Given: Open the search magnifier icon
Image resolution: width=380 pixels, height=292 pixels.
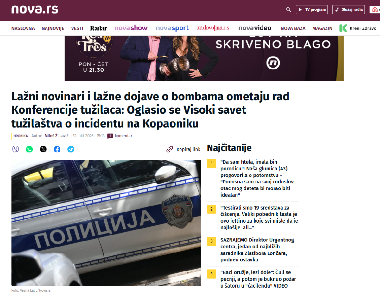Looking at the screenshot, I should [288, 9].
